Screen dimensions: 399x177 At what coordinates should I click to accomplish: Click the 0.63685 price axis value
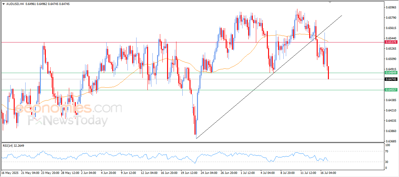point(391,141)
